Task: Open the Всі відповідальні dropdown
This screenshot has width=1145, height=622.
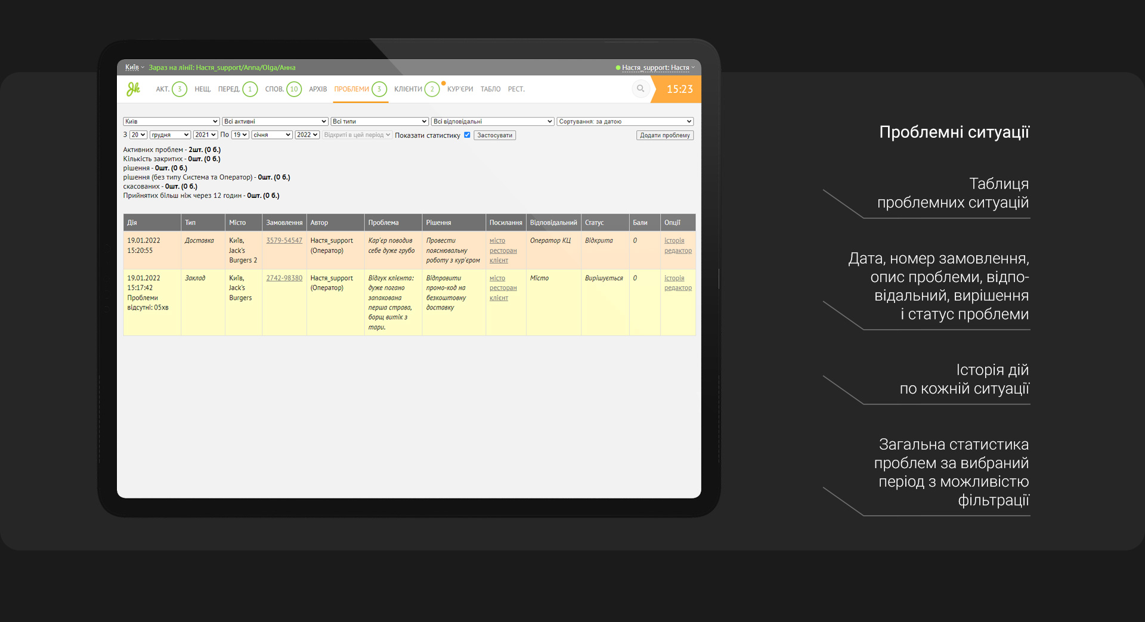Action: pos(493,122)
